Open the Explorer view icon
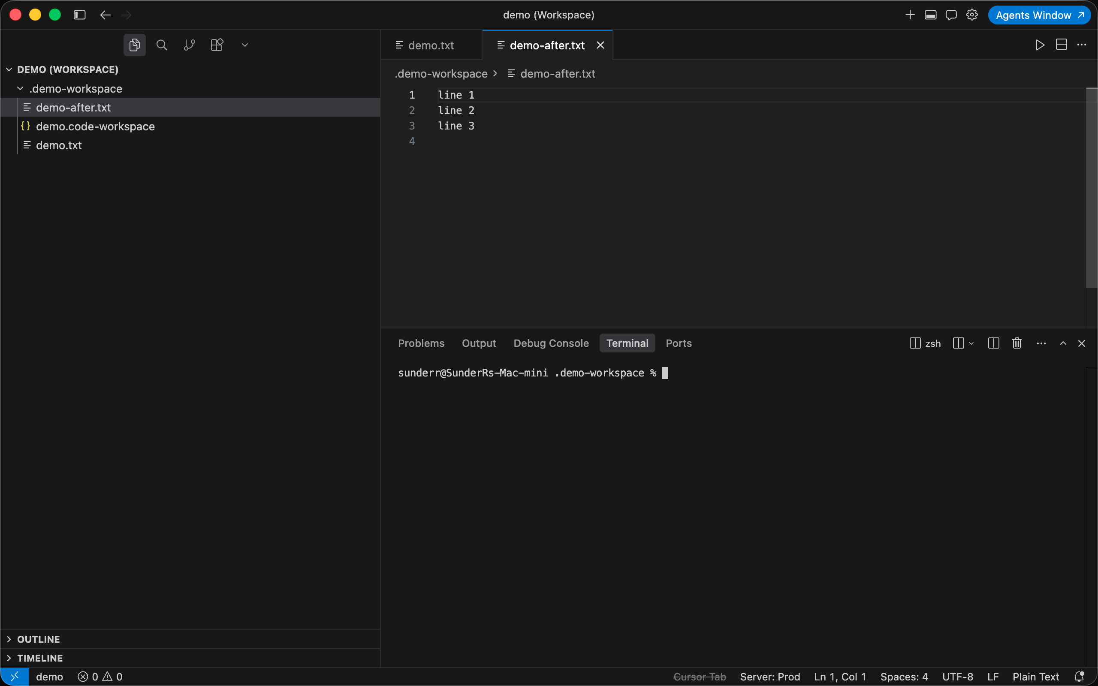 134,45
